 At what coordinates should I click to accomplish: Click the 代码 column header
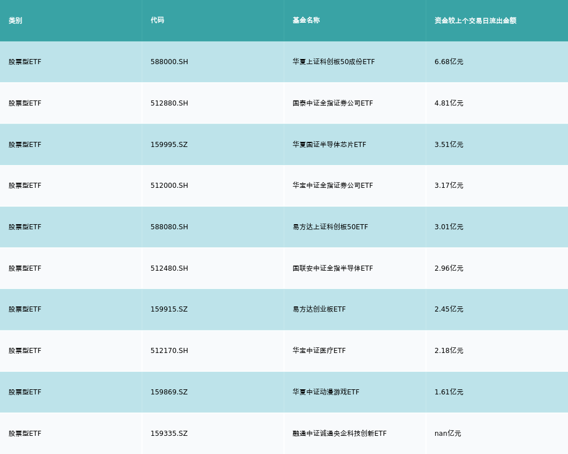(x=157, y=20)
